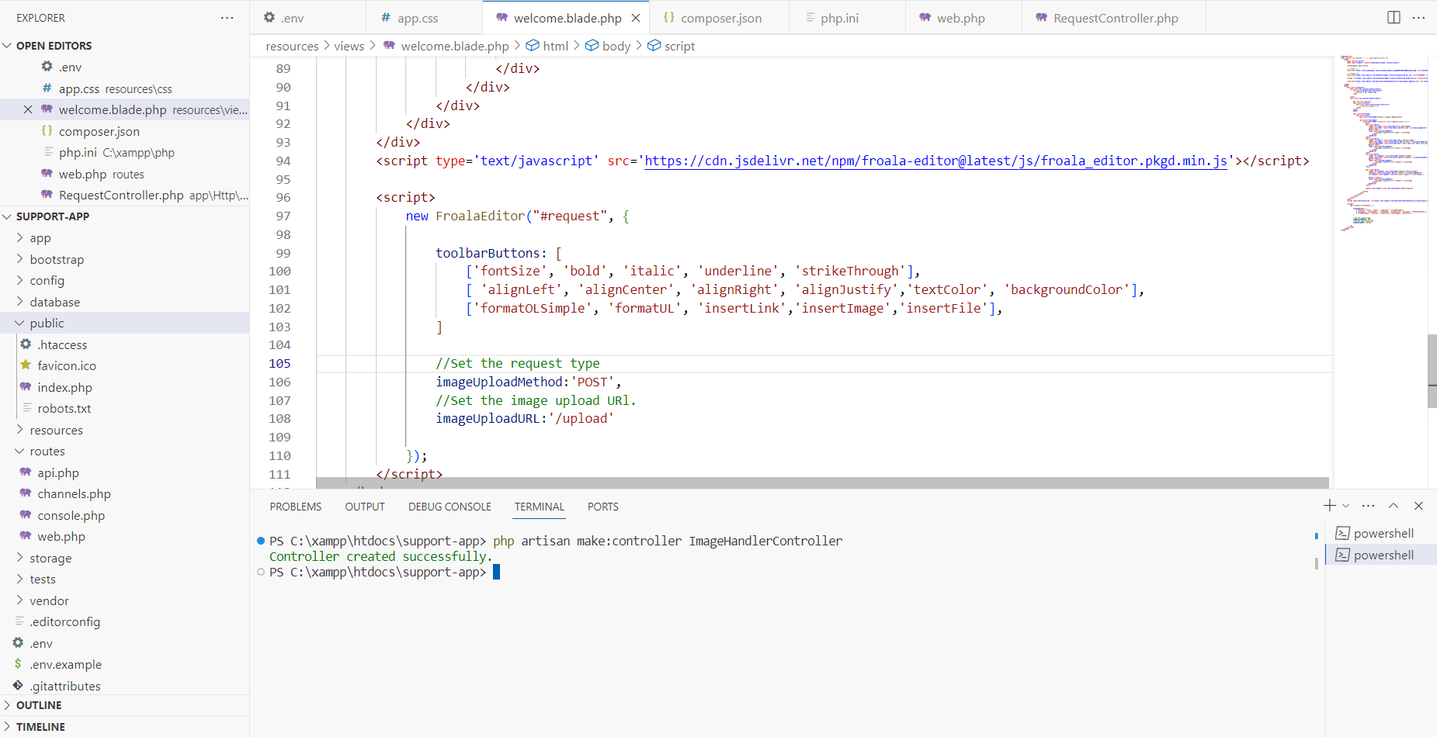Open the froala editor CDN link
1437x737 pixels.
(932, 161)
